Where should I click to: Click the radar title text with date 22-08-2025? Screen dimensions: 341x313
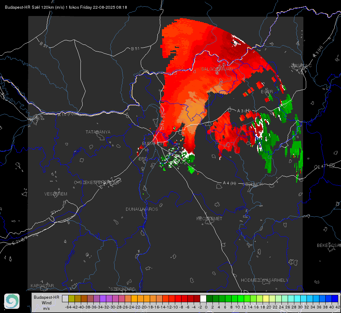point(66,7)
